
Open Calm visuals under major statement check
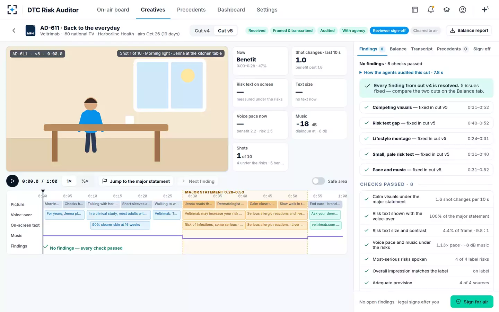point(426,199)
